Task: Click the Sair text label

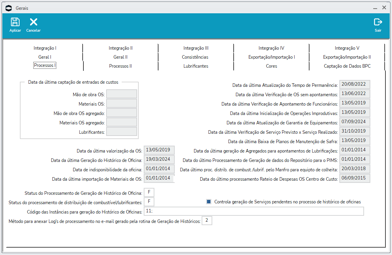Action: click(378, 30)
